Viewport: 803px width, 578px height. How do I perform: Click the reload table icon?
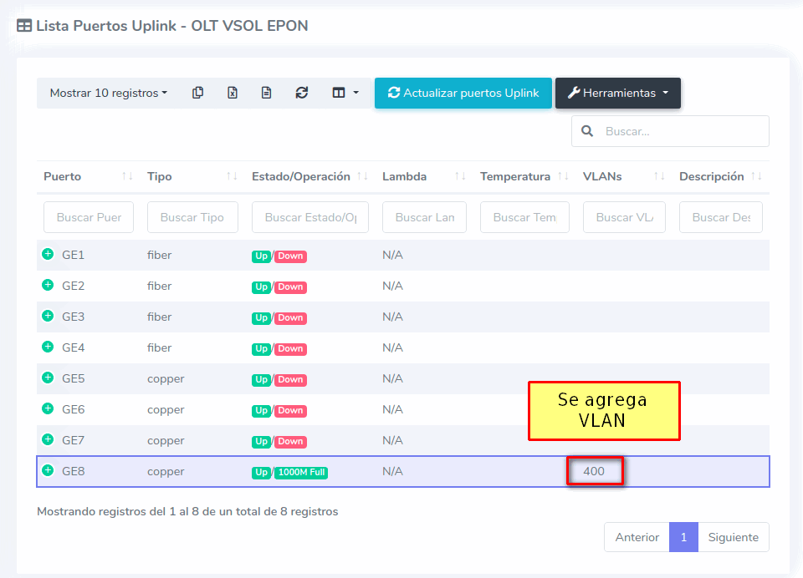pyautogui.click(x=302, y=93)
